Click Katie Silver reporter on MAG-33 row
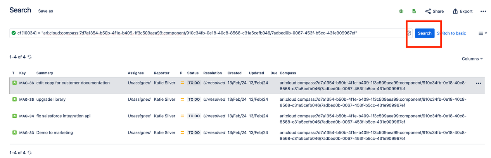491x158 pixels. 165,133
